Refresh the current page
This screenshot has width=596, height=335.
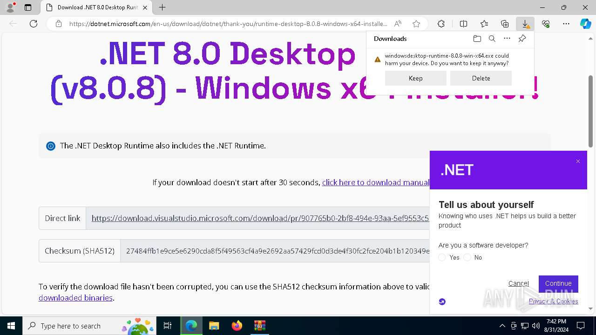[x=34, y=24]
